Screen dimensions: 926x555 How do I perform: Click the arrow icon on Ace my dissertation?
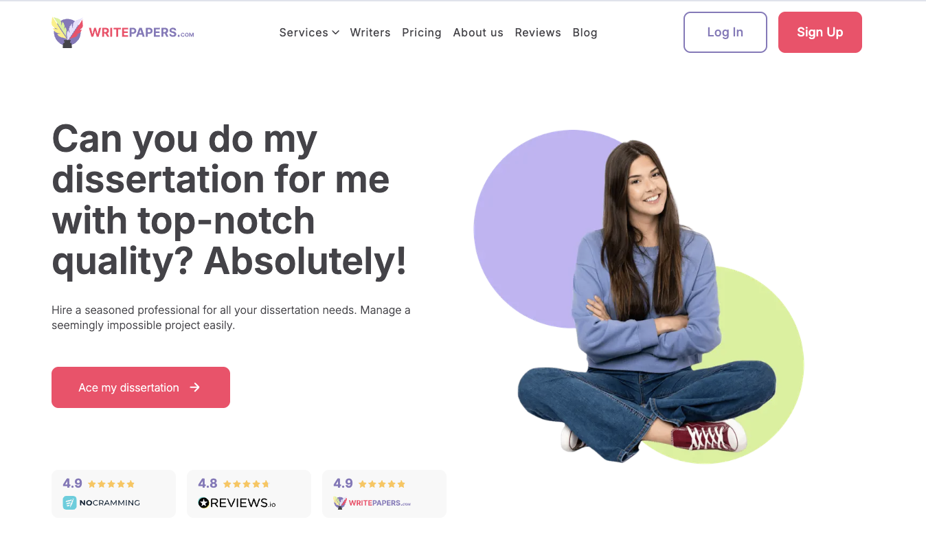pyautogui.click(x=195, y=387)
